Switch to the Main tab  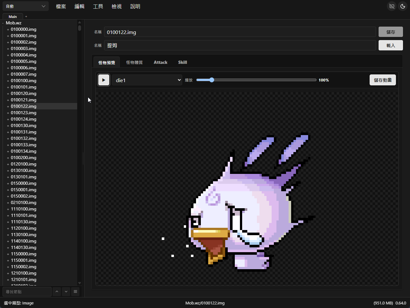(13, 17)
